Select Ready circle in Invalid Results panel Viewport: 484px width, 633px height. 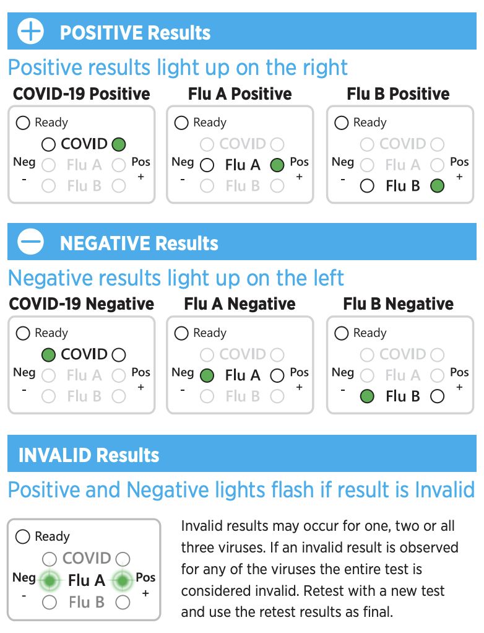(23, 536)
